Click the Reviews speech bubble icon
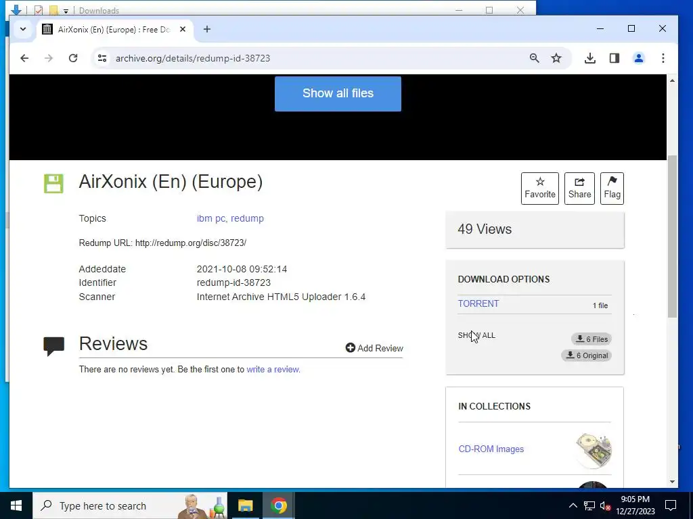693x519 pixels. [x=54, y=346]
